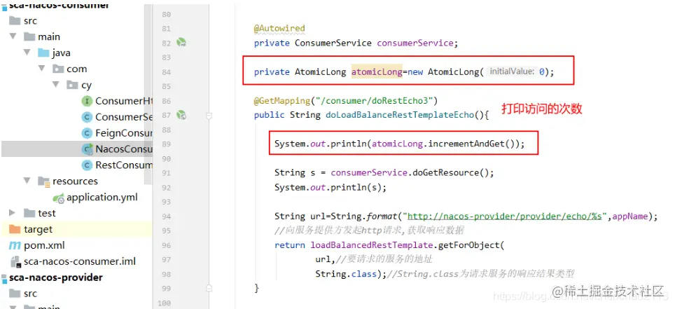Click the Maven icon beside pom.xml
This screenshot has width=675, height=309.
[15, 245]
